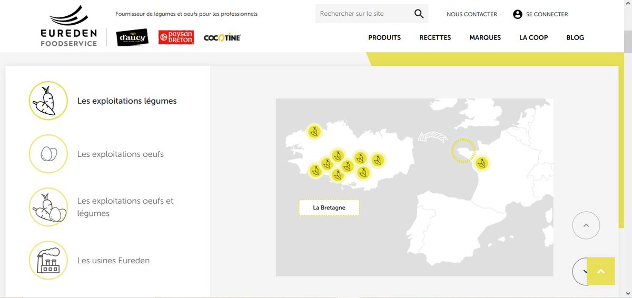Image resolution: width=632 pixels, height=298 pixels.
Task: Click the search magnifier icon
Action: coord(419,14)
